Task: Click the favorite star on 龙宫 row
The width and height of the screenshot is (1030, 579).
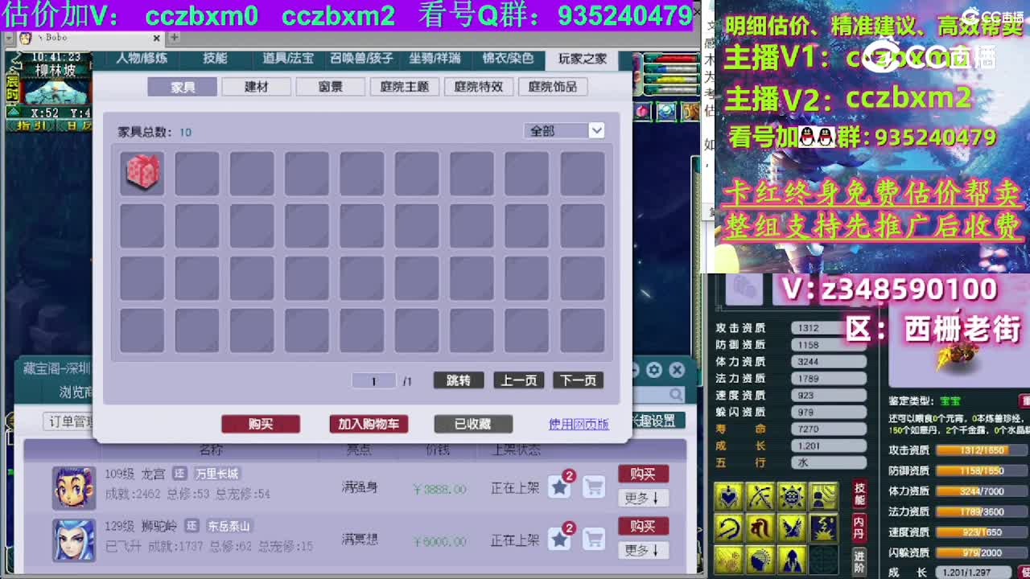Action: (559, 487)
